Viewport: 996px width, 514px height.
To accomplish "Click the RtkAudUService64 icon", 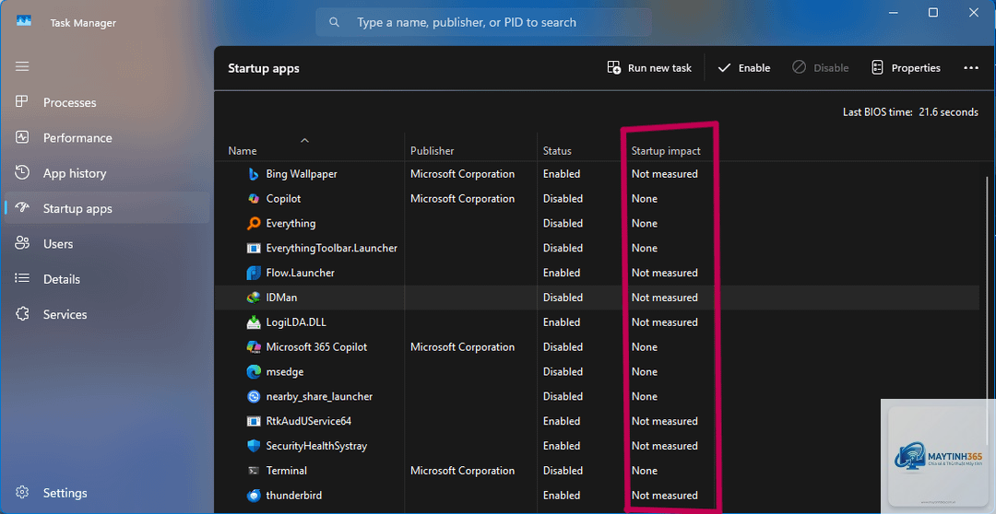I will pos(254,421).
